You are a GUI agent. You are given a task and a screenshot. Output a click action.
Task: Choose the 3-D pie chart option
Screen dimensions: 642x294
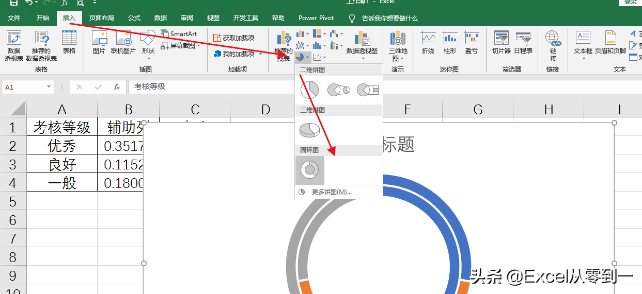tap(309, 130)
